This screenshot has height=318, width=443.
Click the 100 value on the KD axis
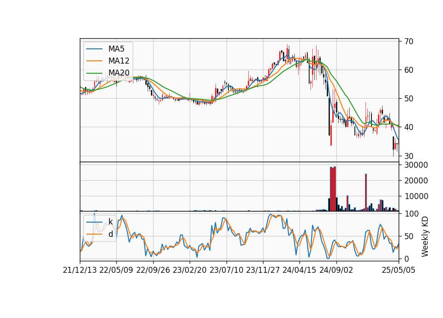click(411, 214)
